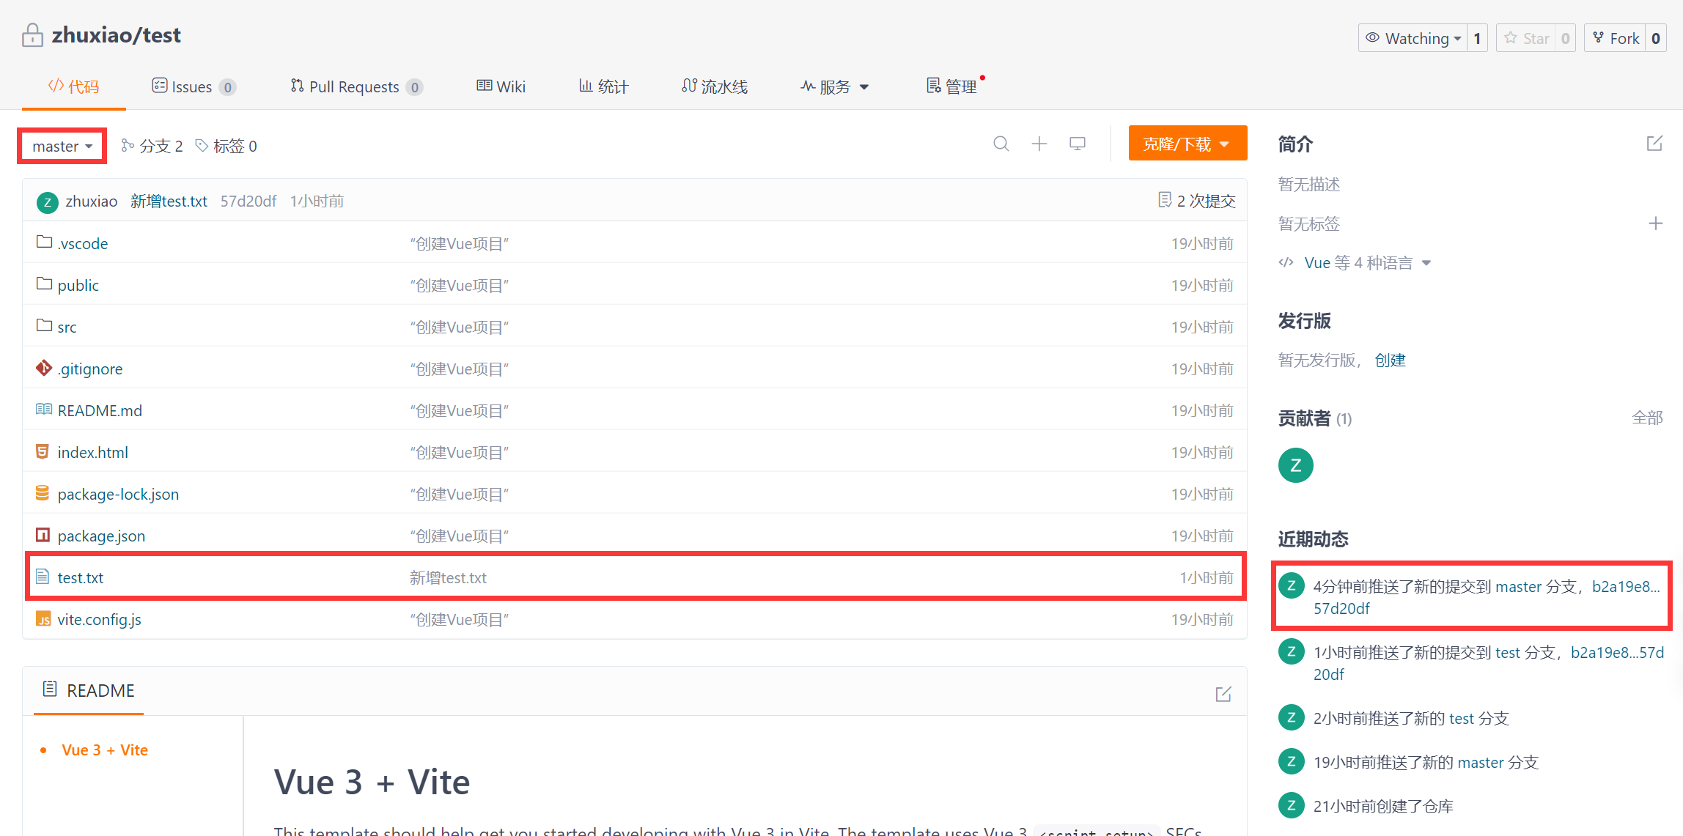Click the plus icon to add file
1683x836 pixels.
[x=1039, y=144]
